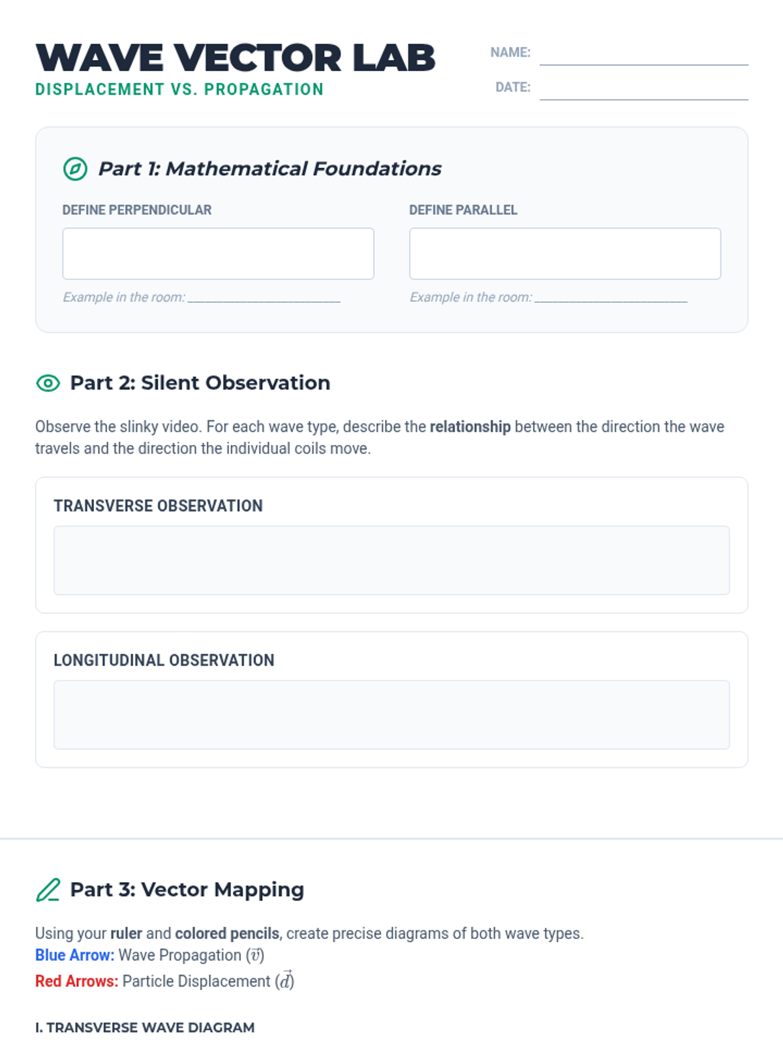Click the eye icon beside Part 2
Screen dimensions: 783x1044
click(48, 383)
